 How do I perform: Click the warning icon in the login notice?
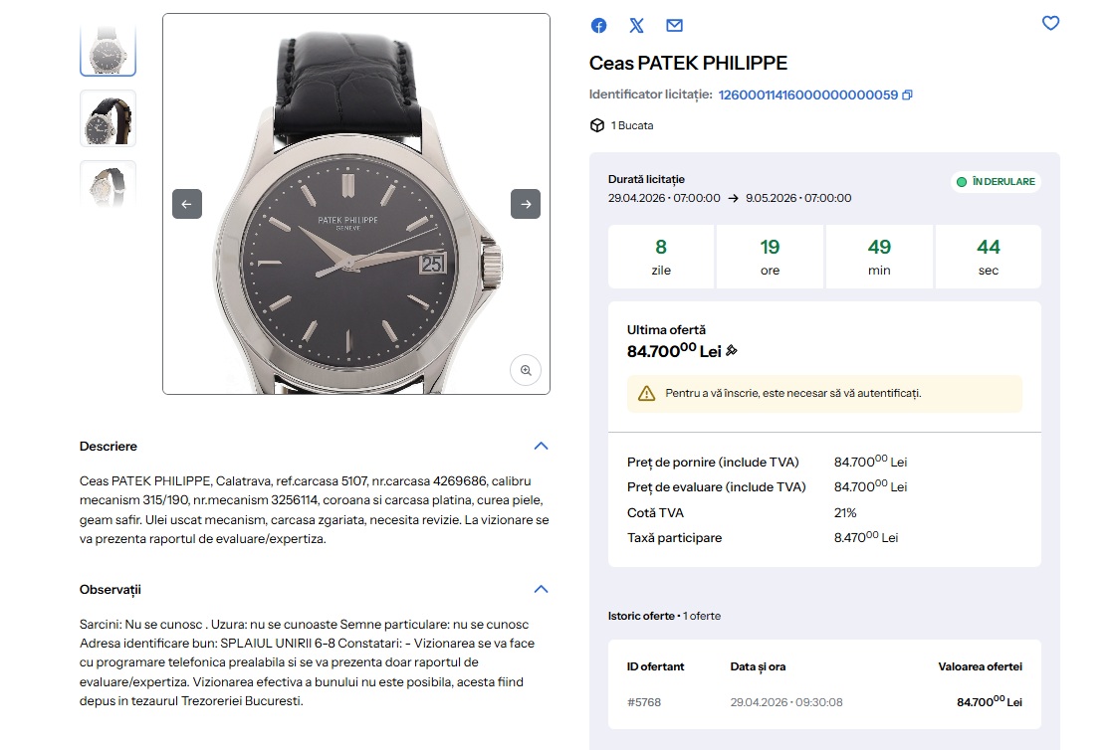pyautogui.click(x=647, y=393)
